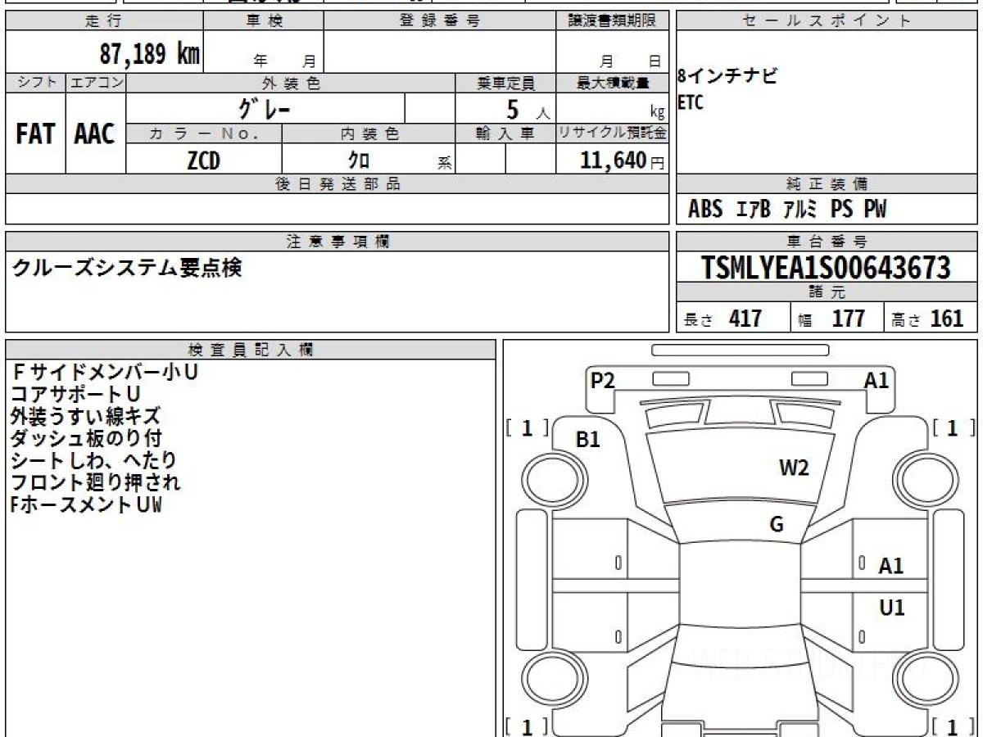Click exterior color value グレー
The image size is (983, 737).
point(265,108)
